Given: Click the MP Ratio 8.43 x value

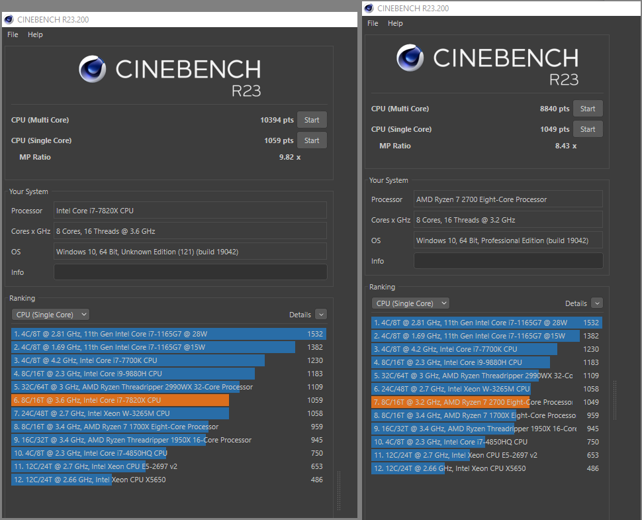Looking at the screenshot, I should pos(565,146).
